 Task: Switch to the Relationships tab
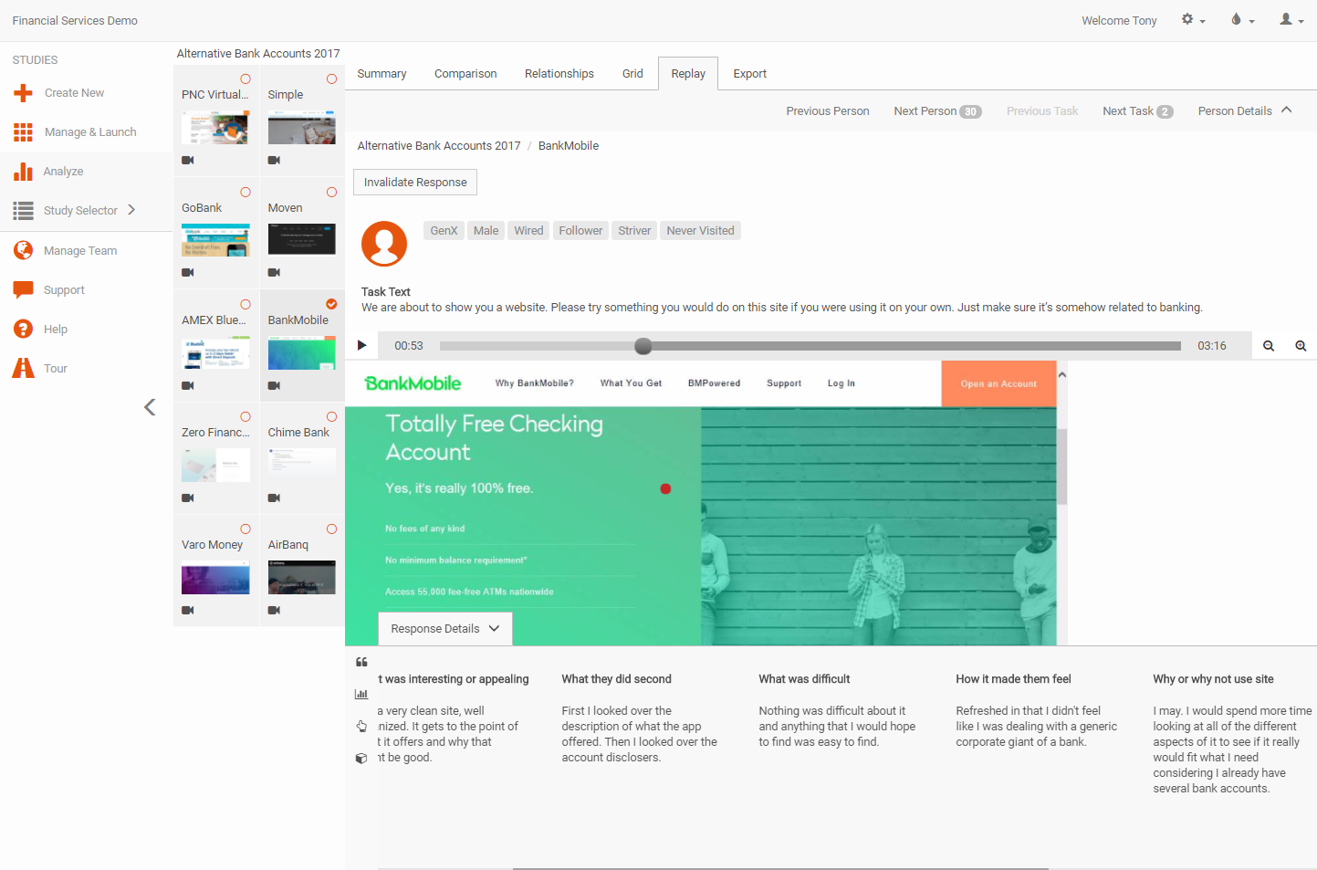pos(559,74)
